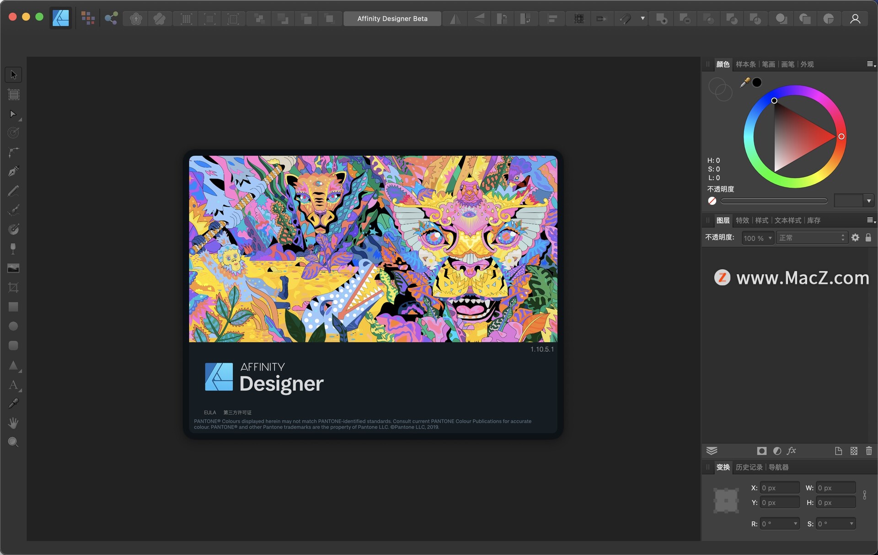Open the account profile icon
The width and height of the screenshot is (878, 555).
point(855,19)
